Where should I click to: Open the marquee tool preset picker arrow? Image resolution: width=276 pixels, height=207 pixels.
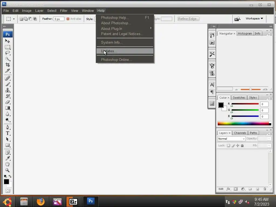coord(14,19)
